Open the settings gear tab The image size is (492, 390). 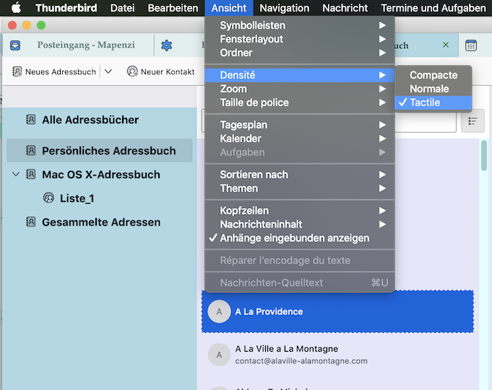click(166, 45)
